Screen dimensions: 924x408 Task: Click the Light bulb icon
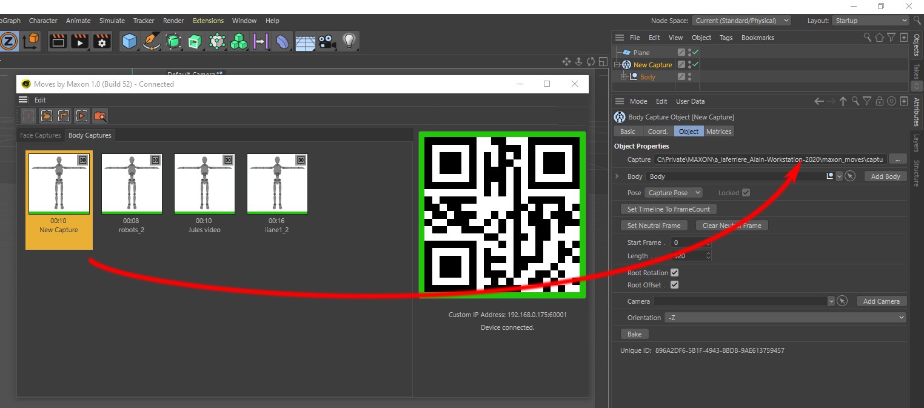349,41
